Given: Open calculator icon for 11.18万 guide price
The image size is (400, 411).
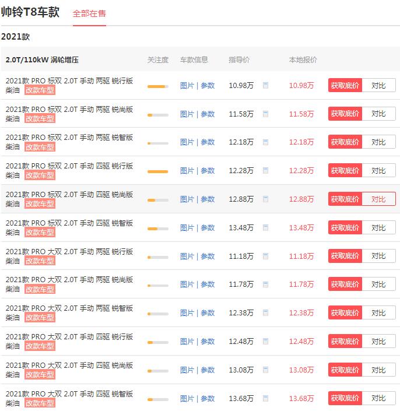Looking at the screenshot, I should [x=265, y=257].
